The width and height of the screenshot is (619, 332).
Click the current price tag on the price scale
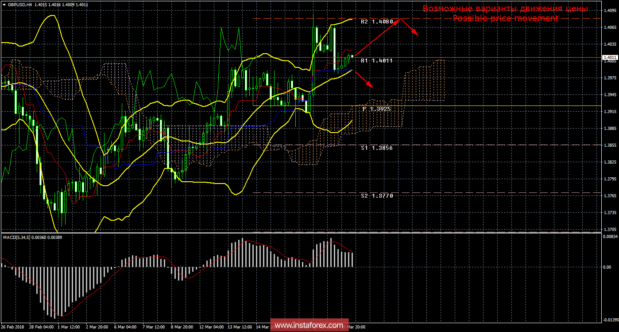[x=610, y=58]
